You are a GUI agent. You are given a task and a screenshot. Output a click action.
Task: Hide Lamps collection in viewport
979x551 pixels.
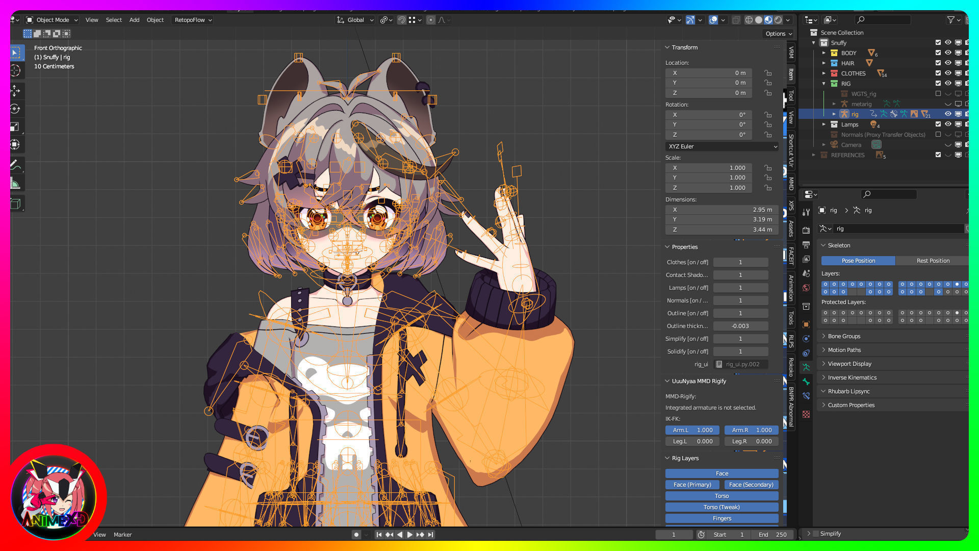948,124
